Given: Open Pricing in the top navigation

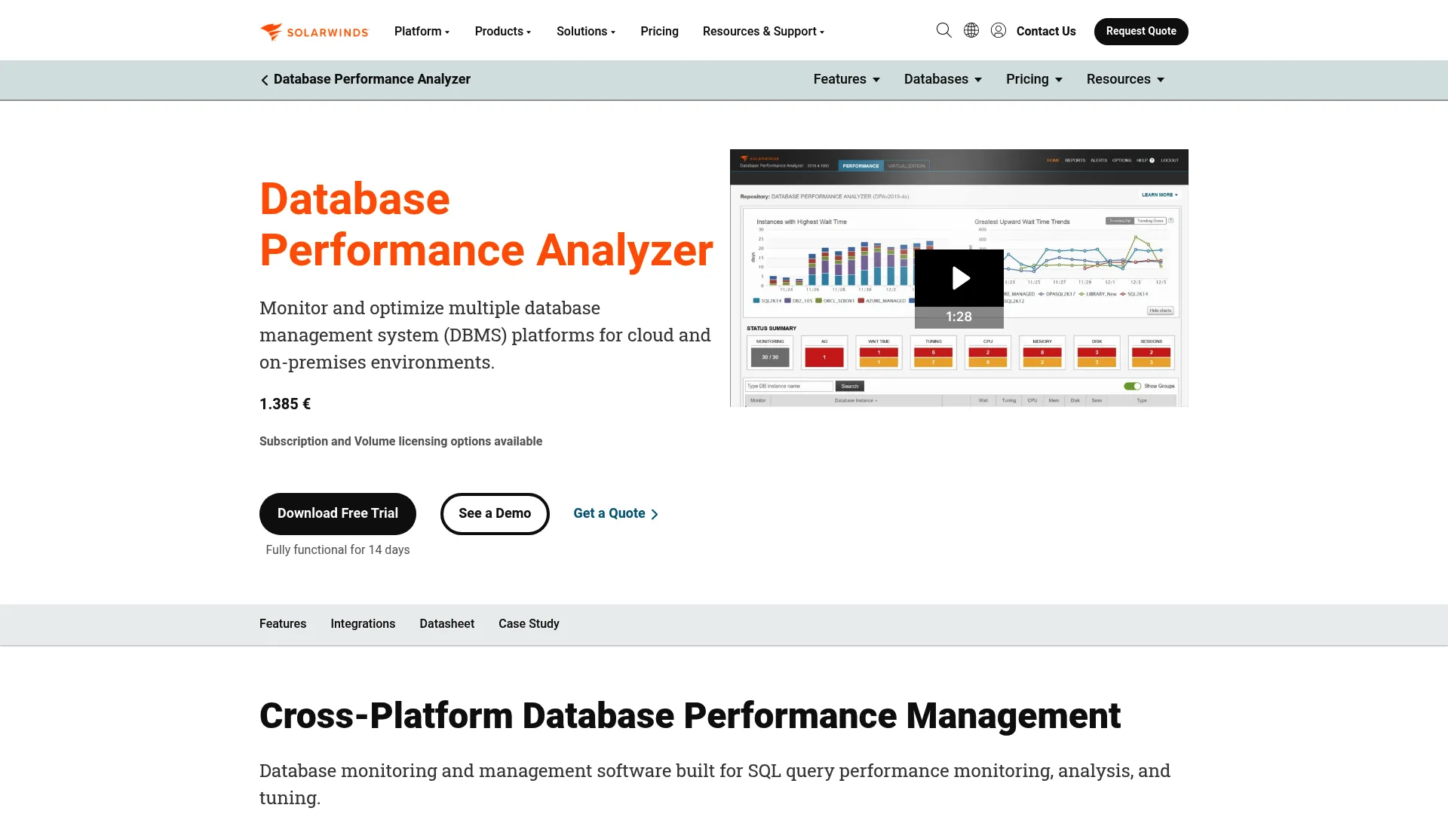Looking at the screenshot, I should pos(659,31).
